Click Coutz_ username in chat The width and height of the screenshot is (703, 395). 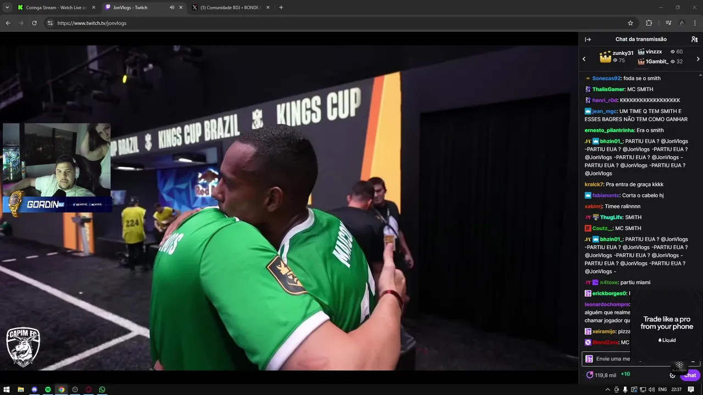(x=602, y=228)
